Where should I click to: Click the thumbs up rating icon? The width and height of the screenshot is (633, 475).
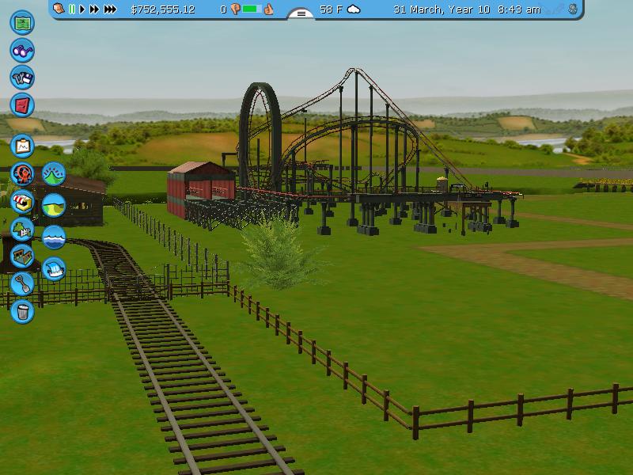[268, 9]
